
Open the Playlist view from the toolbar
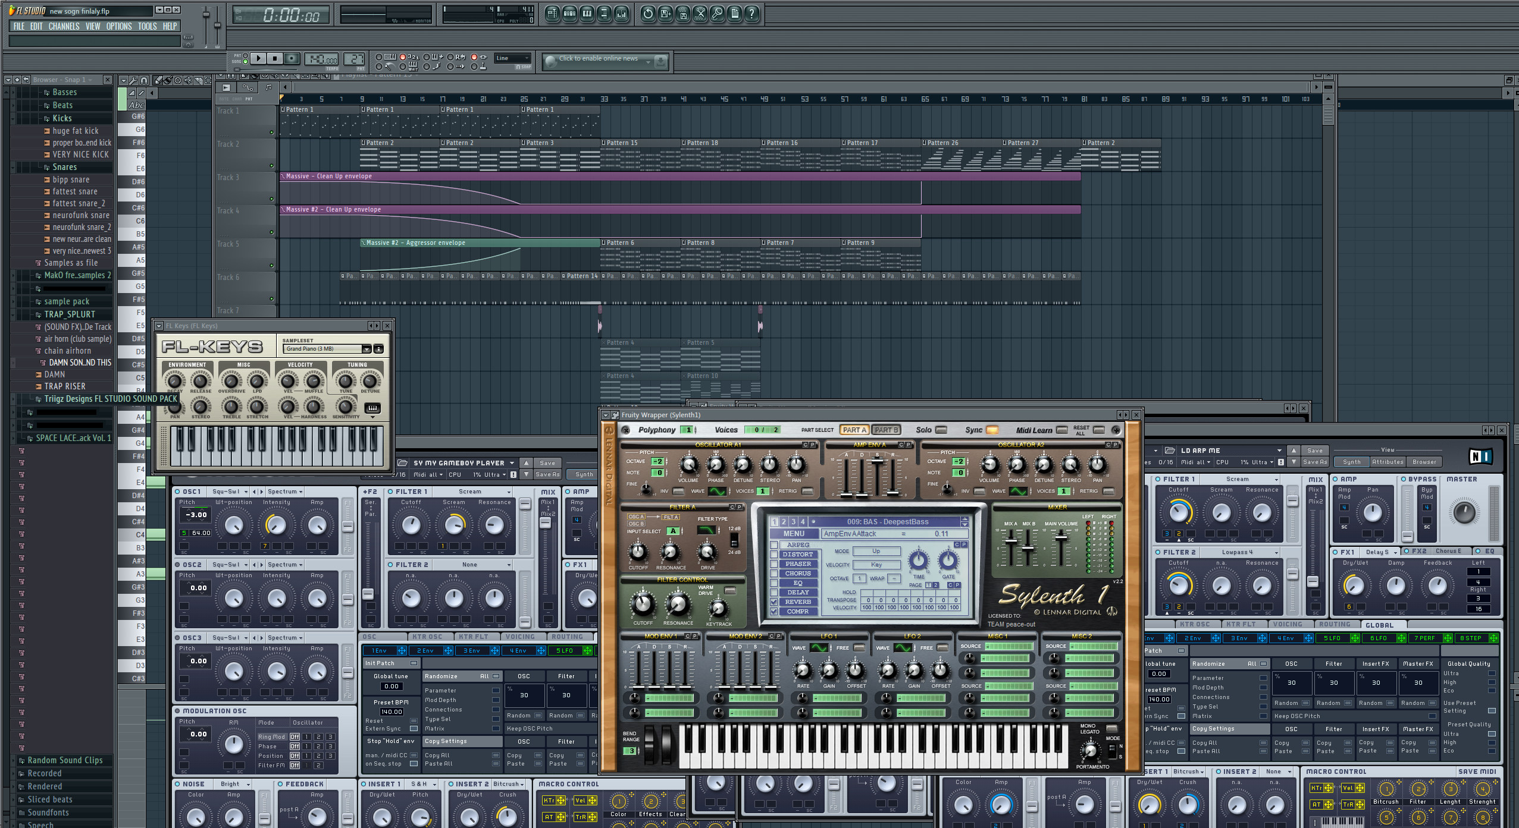(x=552, y=14)
